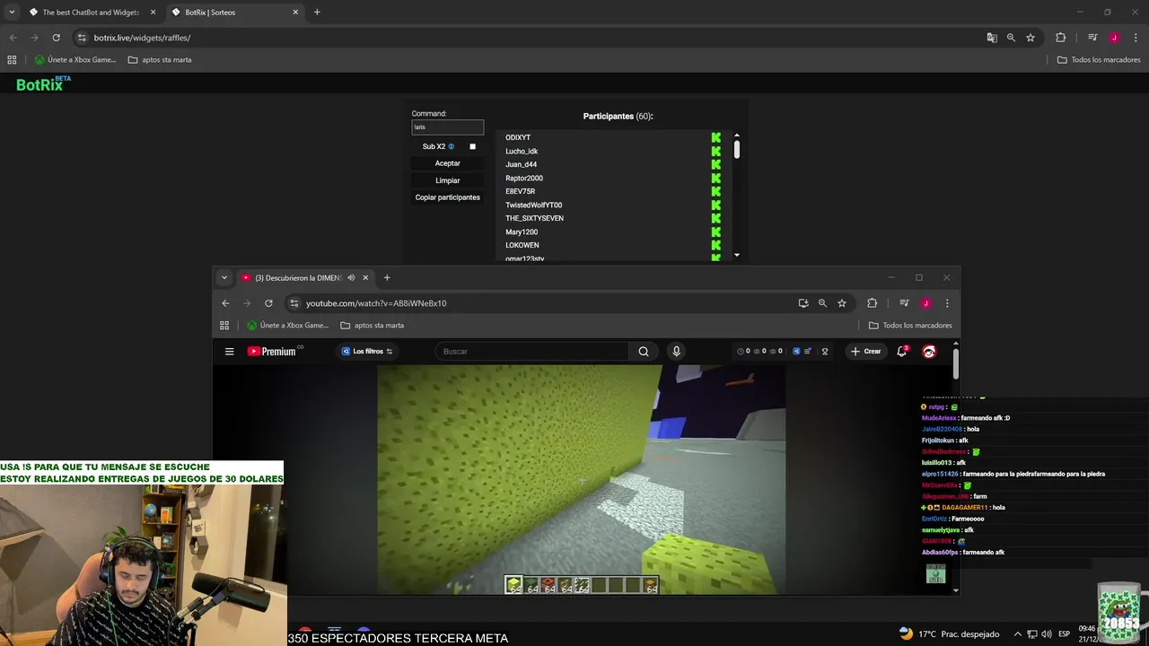The height and width of the screenshot is (646, 1149).
Task: Open Extensions menu in YouTube window
Action: coord(872,303)
